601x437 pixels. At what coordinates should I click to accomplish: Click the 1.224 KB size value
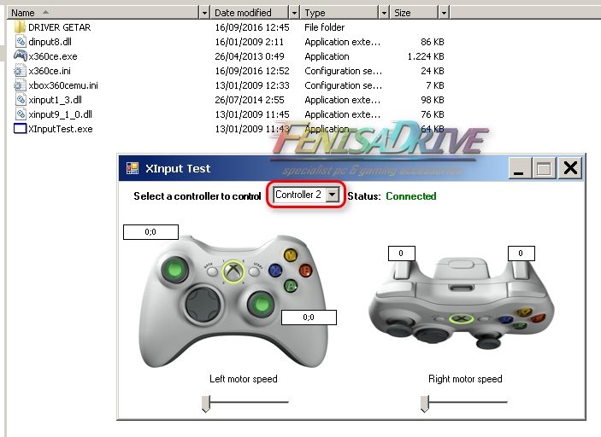click(x=426, y=56)
